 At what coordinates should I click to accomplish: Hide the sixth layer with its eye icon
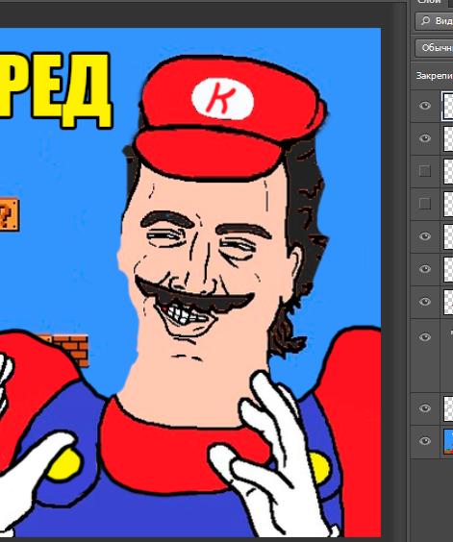point(425,269)
